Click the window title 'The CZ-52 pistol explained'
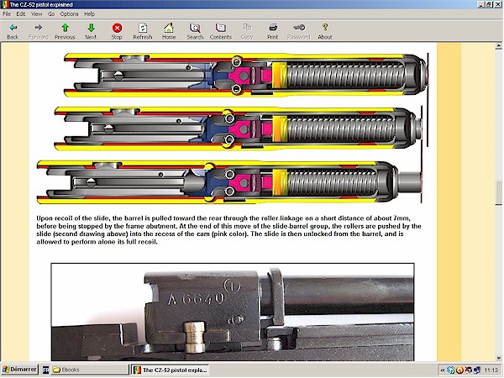This screenshot has width=504, height=378. point(41,4)
